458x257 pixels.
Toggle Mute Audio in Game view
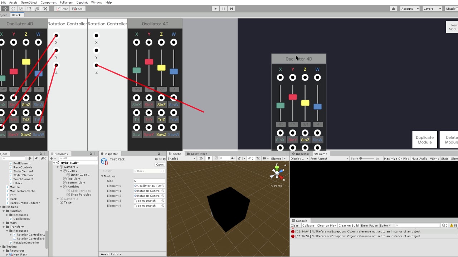coord(419,158)
